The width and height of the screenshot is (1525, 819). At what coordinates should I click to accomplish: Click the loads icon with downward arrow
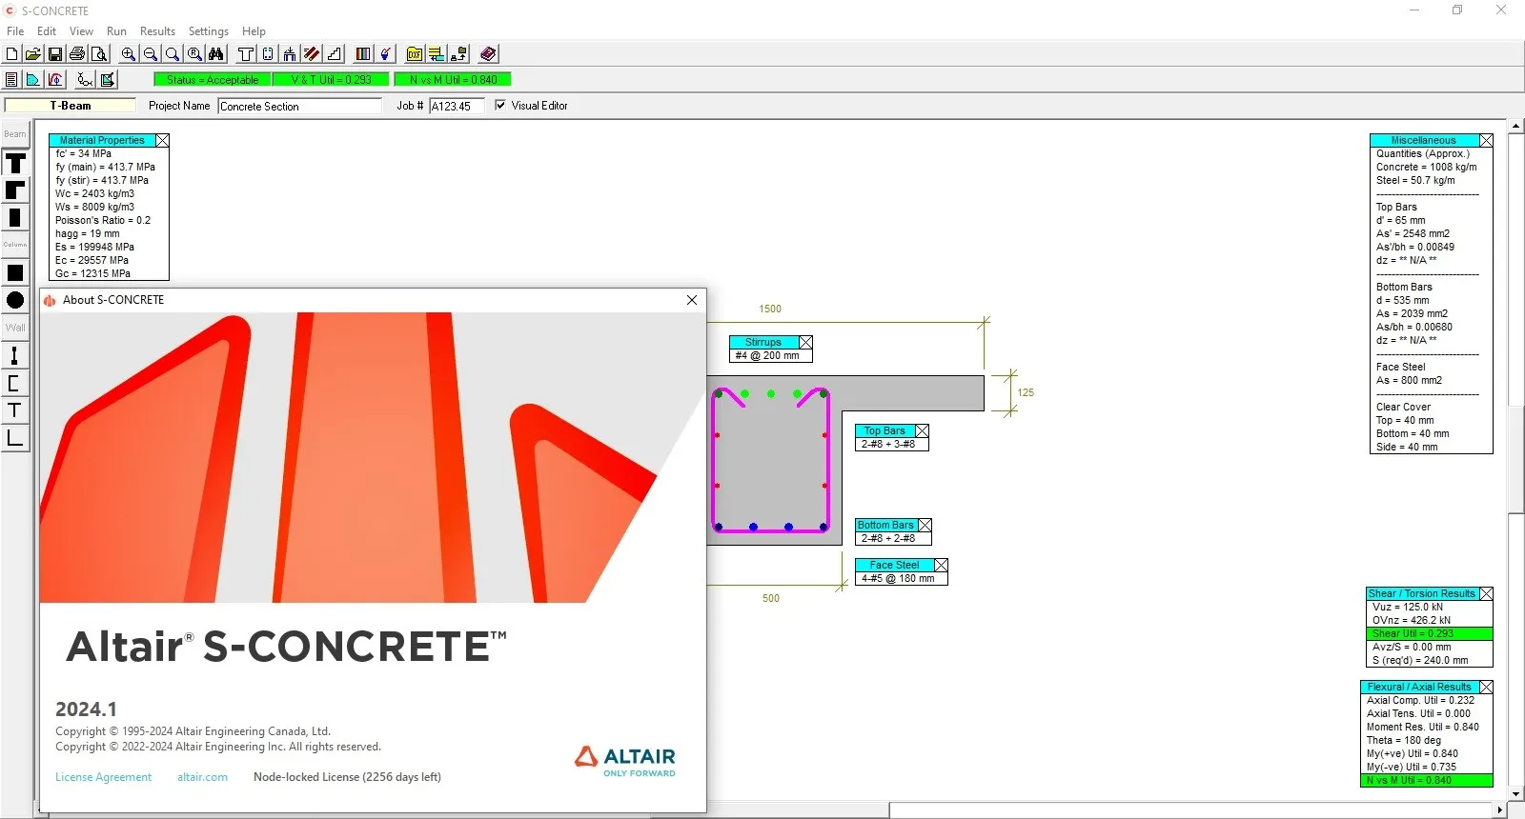point(290,54)
